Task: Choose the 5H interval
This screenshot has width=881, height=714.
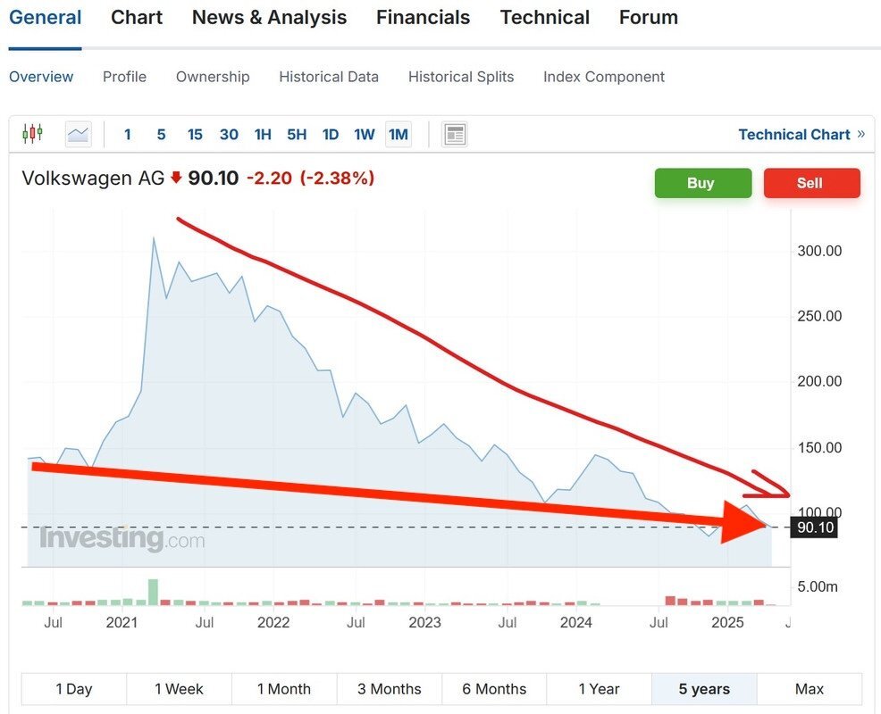Action: tap(297, 135)
